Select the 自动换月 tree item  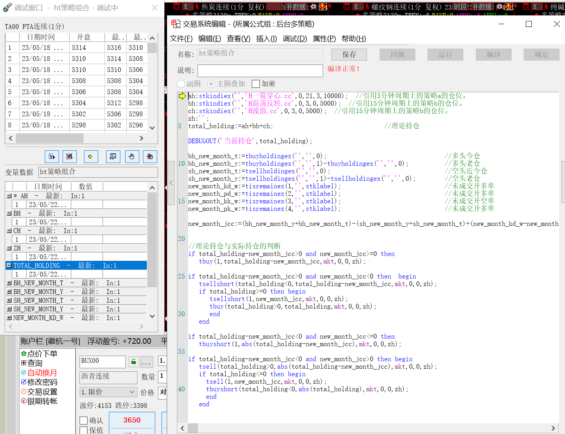(42, 373)
